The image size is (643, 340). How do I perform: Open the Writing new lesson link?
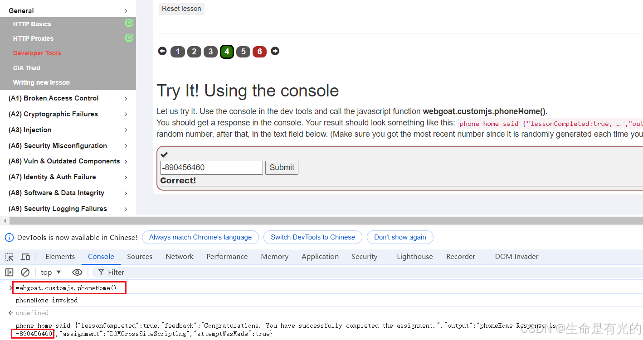pyautogui.click(x=41, y=82)
